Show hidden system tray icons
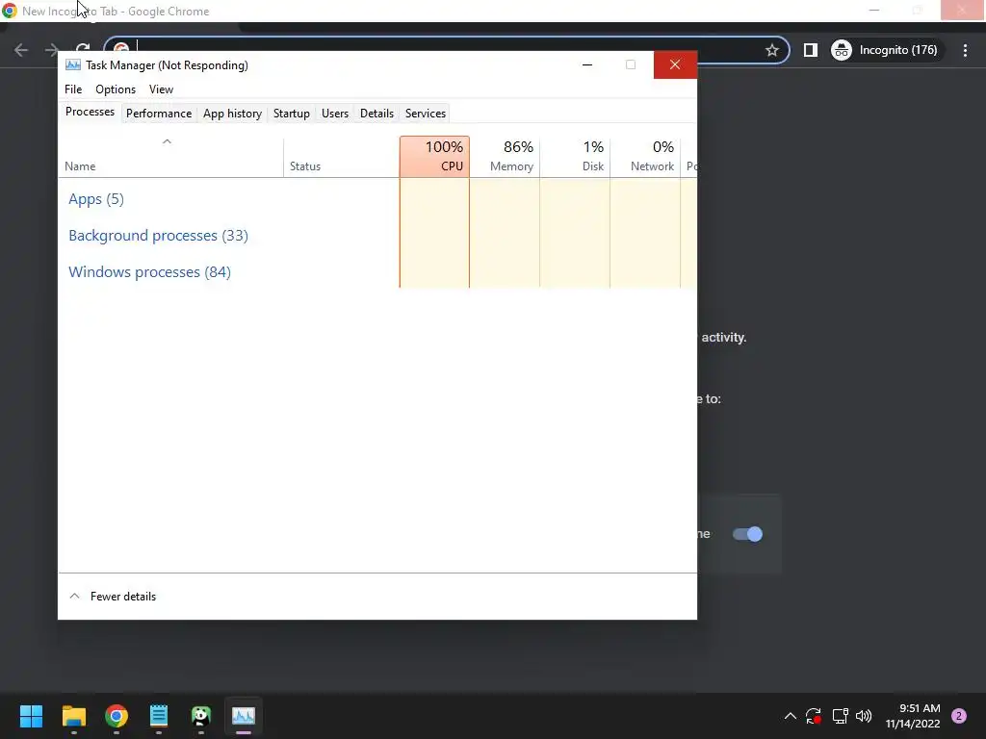The width and height of the screenshot is (986, 739). point(791,716)
